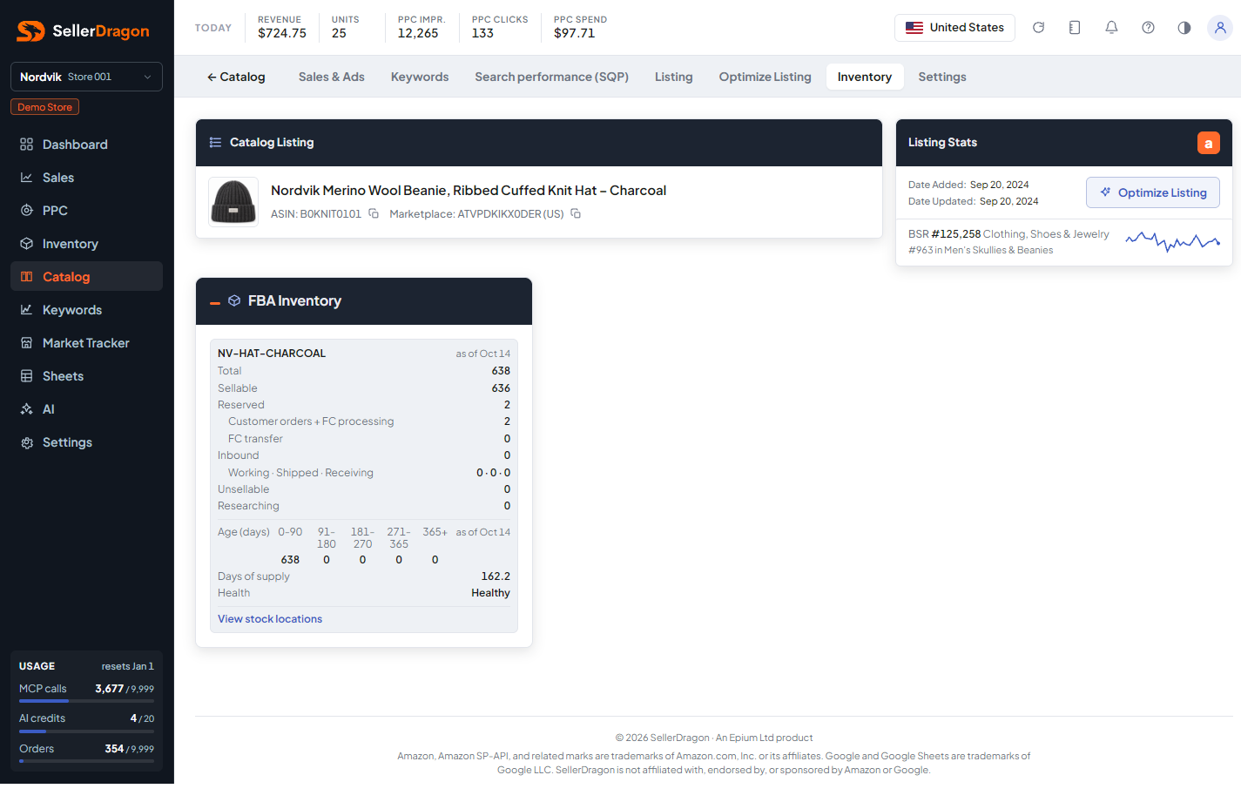Click the refresh data icon in header
This screenshot has height=802, width=1241.
pos(1038,28)
